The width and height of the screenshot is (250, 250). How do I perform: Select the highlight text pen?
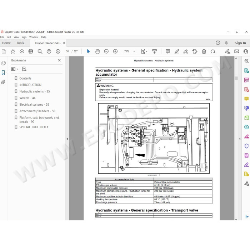[177, 51]
